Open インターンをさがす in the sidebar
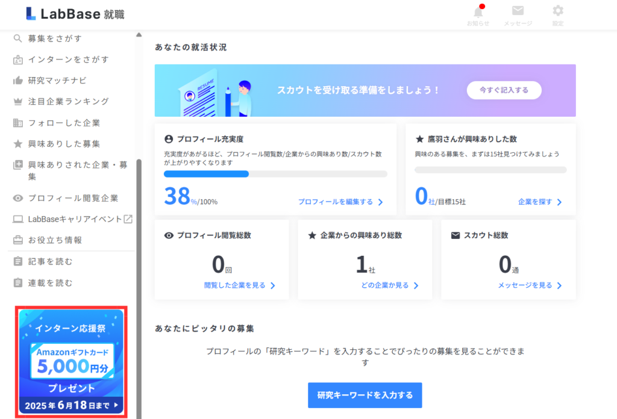The image size is (617, 419). pos(69,60)
